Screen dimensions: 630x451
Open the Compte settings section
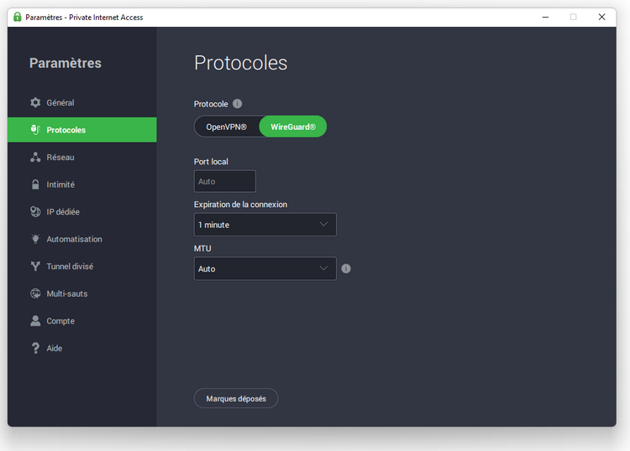coord(82,321)
